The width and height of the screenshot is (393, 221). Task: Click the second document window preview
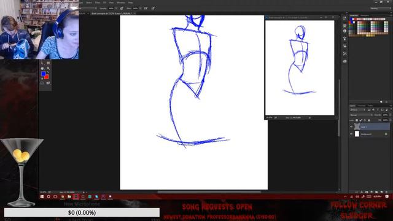coord(300,68)
